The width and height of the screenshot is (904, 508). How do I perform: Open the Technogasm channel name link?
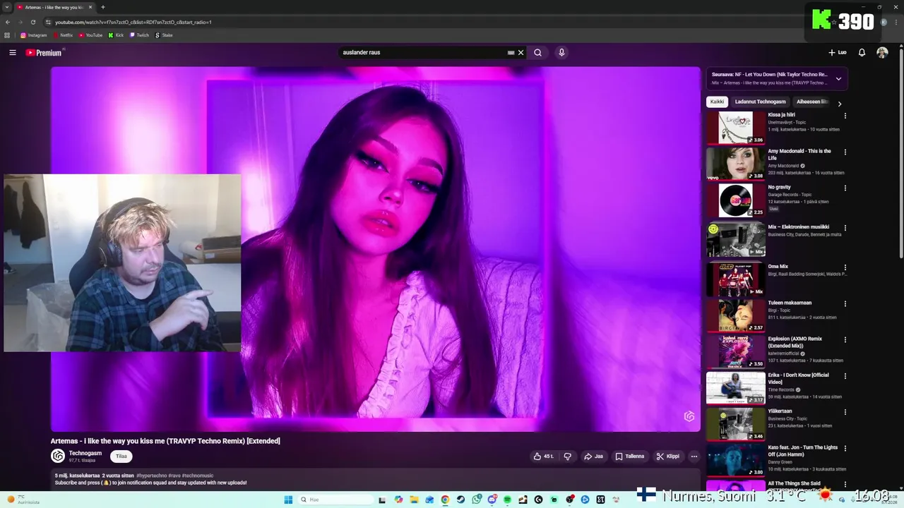[85, 453]
